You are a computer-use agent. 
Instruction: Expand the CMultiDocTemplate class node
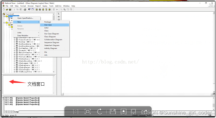pos(14,53)
